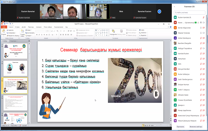Collapse participants panel with top-left chevron
The image size is (208, 131).
[x=174, y=7]
